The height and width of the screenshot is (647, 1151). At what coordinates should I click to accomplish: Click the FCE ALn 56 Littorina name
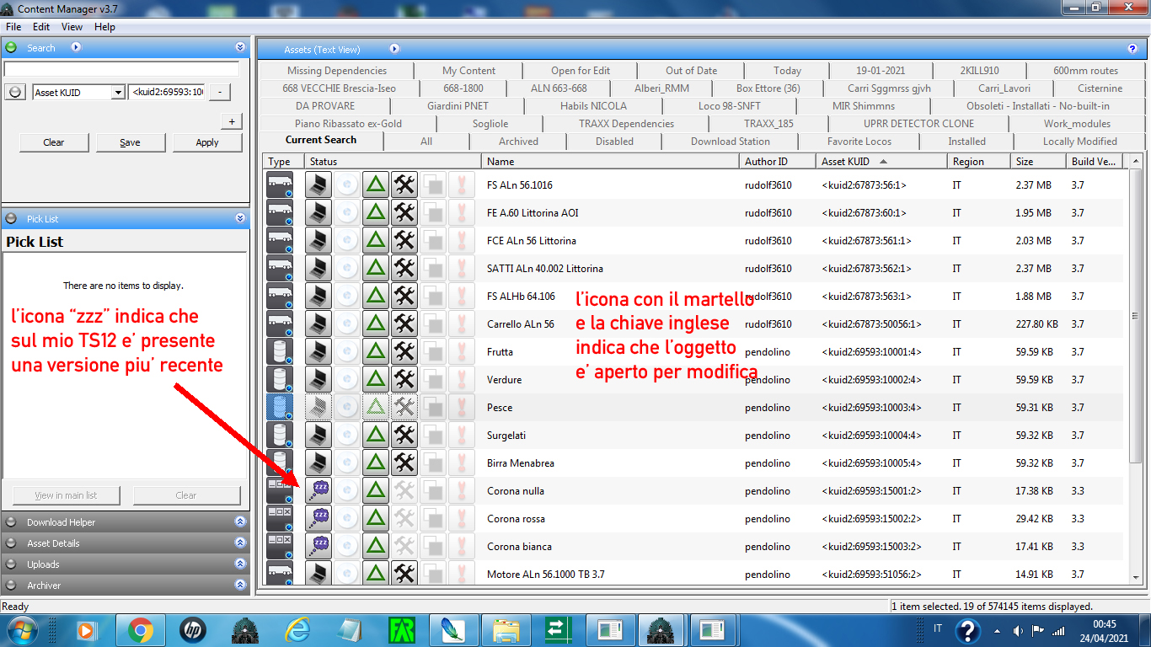point(532,241)
